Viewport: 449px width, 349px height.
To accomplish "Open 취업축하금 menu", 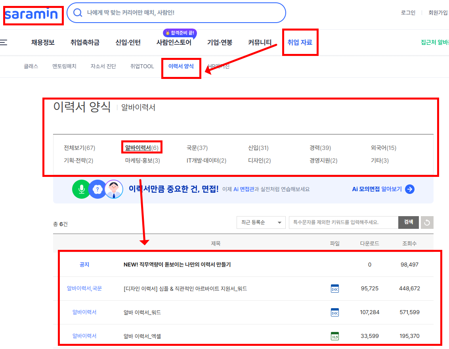I will [x=85, y=42].
